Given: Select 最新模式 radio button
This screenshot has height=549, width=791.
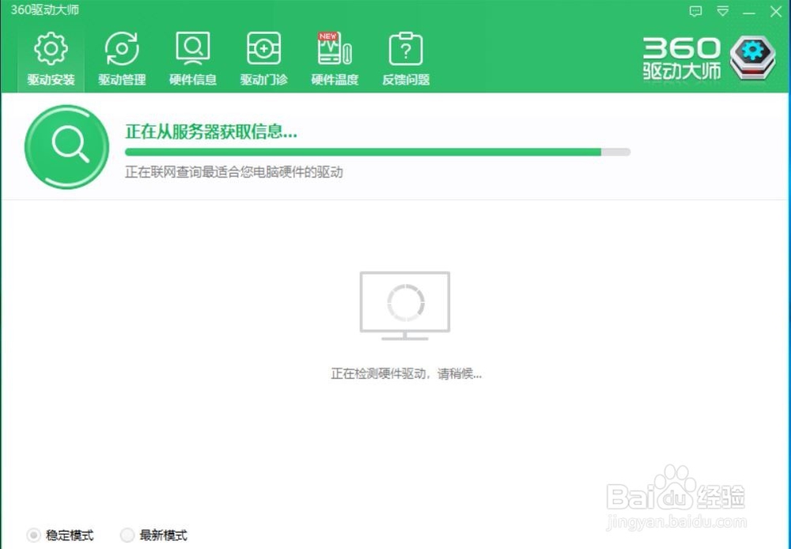Looking at the screenshot, I should 127,535.
